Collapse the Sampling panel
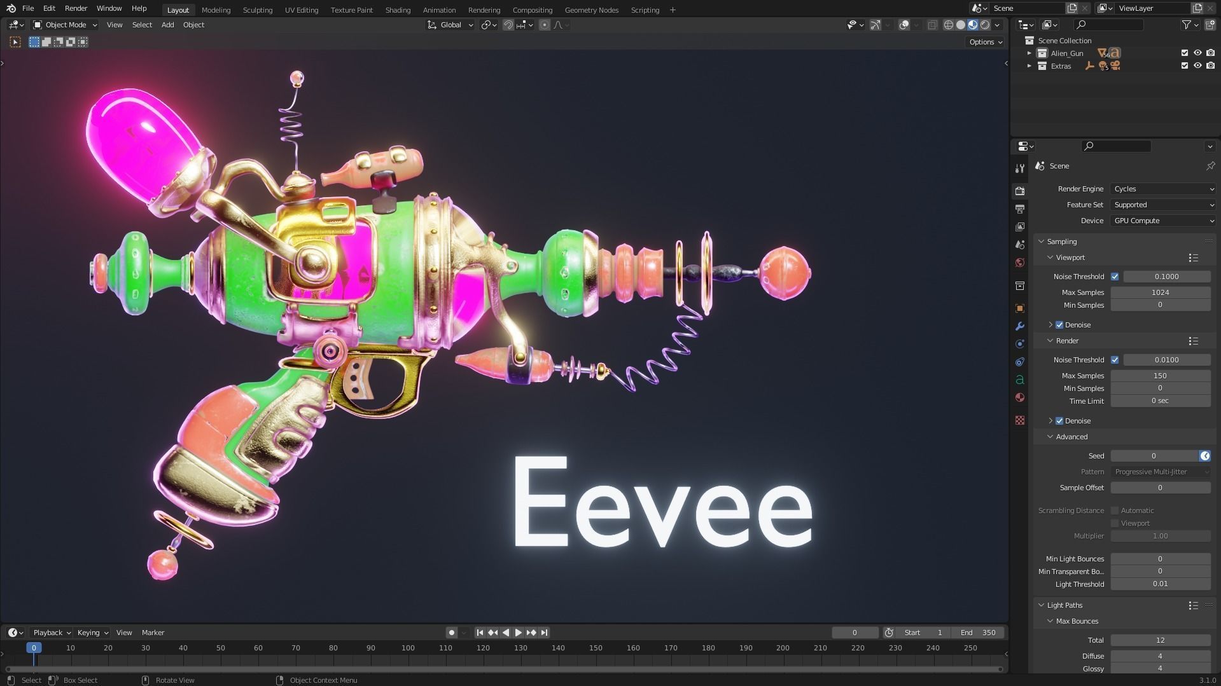This screenshot has width=1221, height=686. (1062, 242)
